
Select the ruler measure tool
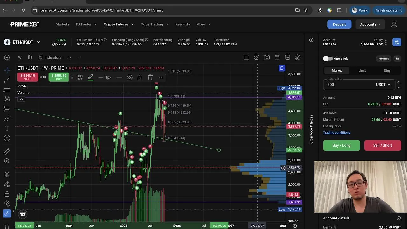(x=7, y=151)
